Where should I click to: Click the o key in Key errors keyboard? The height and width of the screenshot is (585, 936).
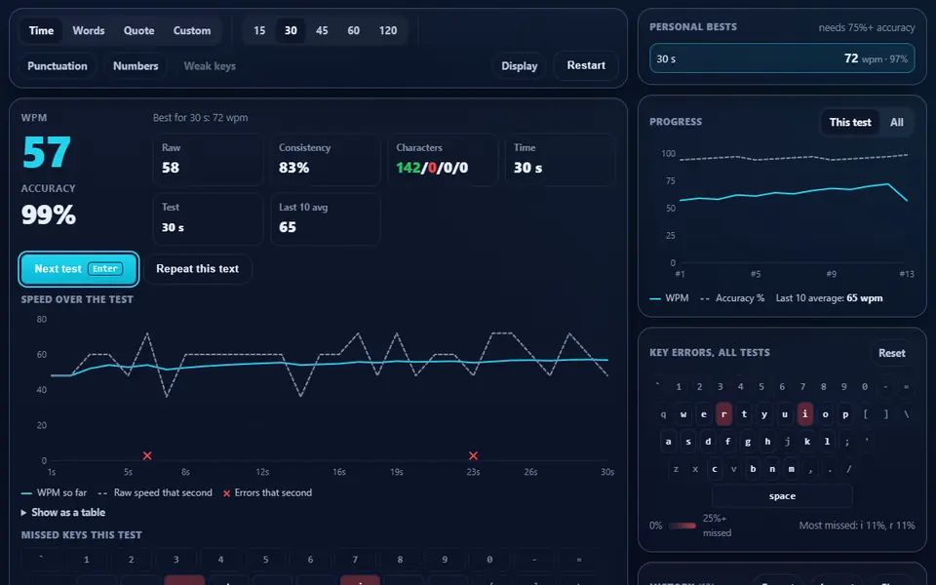(825, 413)
